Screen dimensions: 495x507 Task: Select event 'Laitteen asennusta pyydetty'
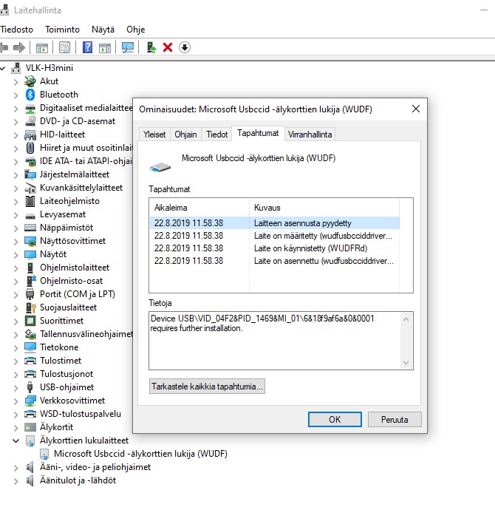(x=275, y=223)
